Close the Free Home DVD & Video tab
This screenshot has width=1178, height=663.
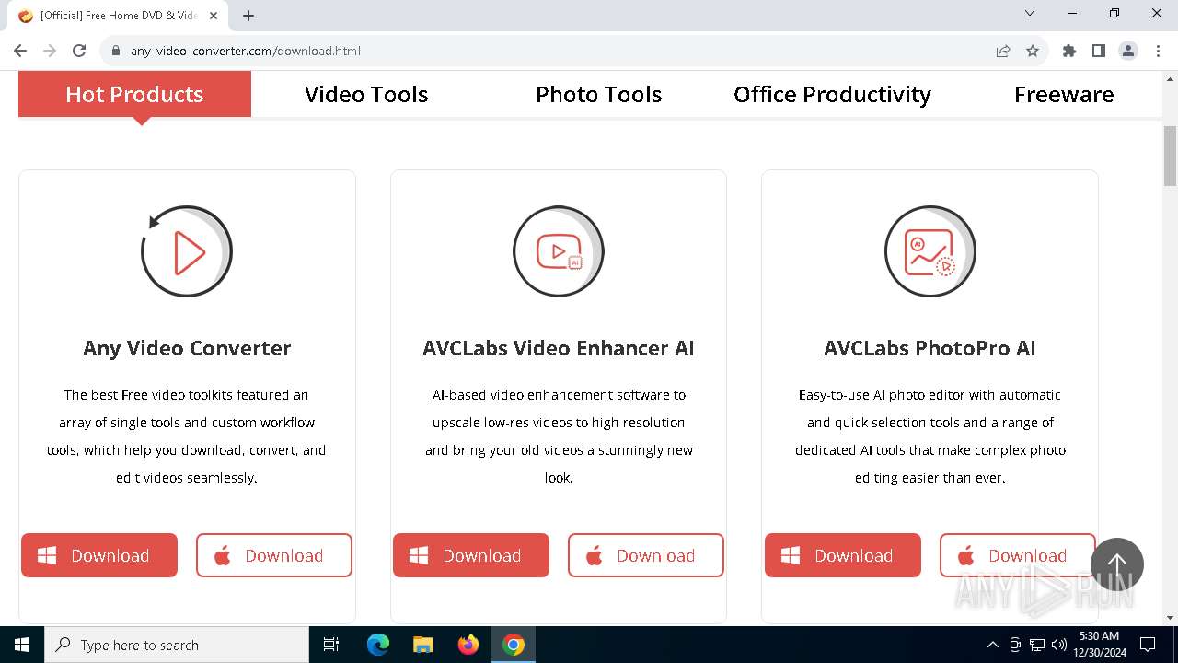click(214, 16)
